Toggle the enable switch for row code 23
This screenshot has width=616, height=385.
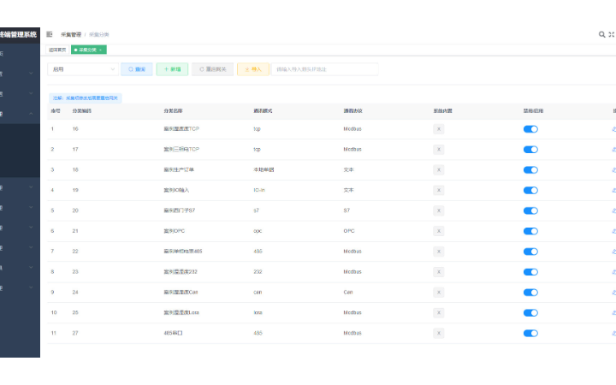[530, 272]
